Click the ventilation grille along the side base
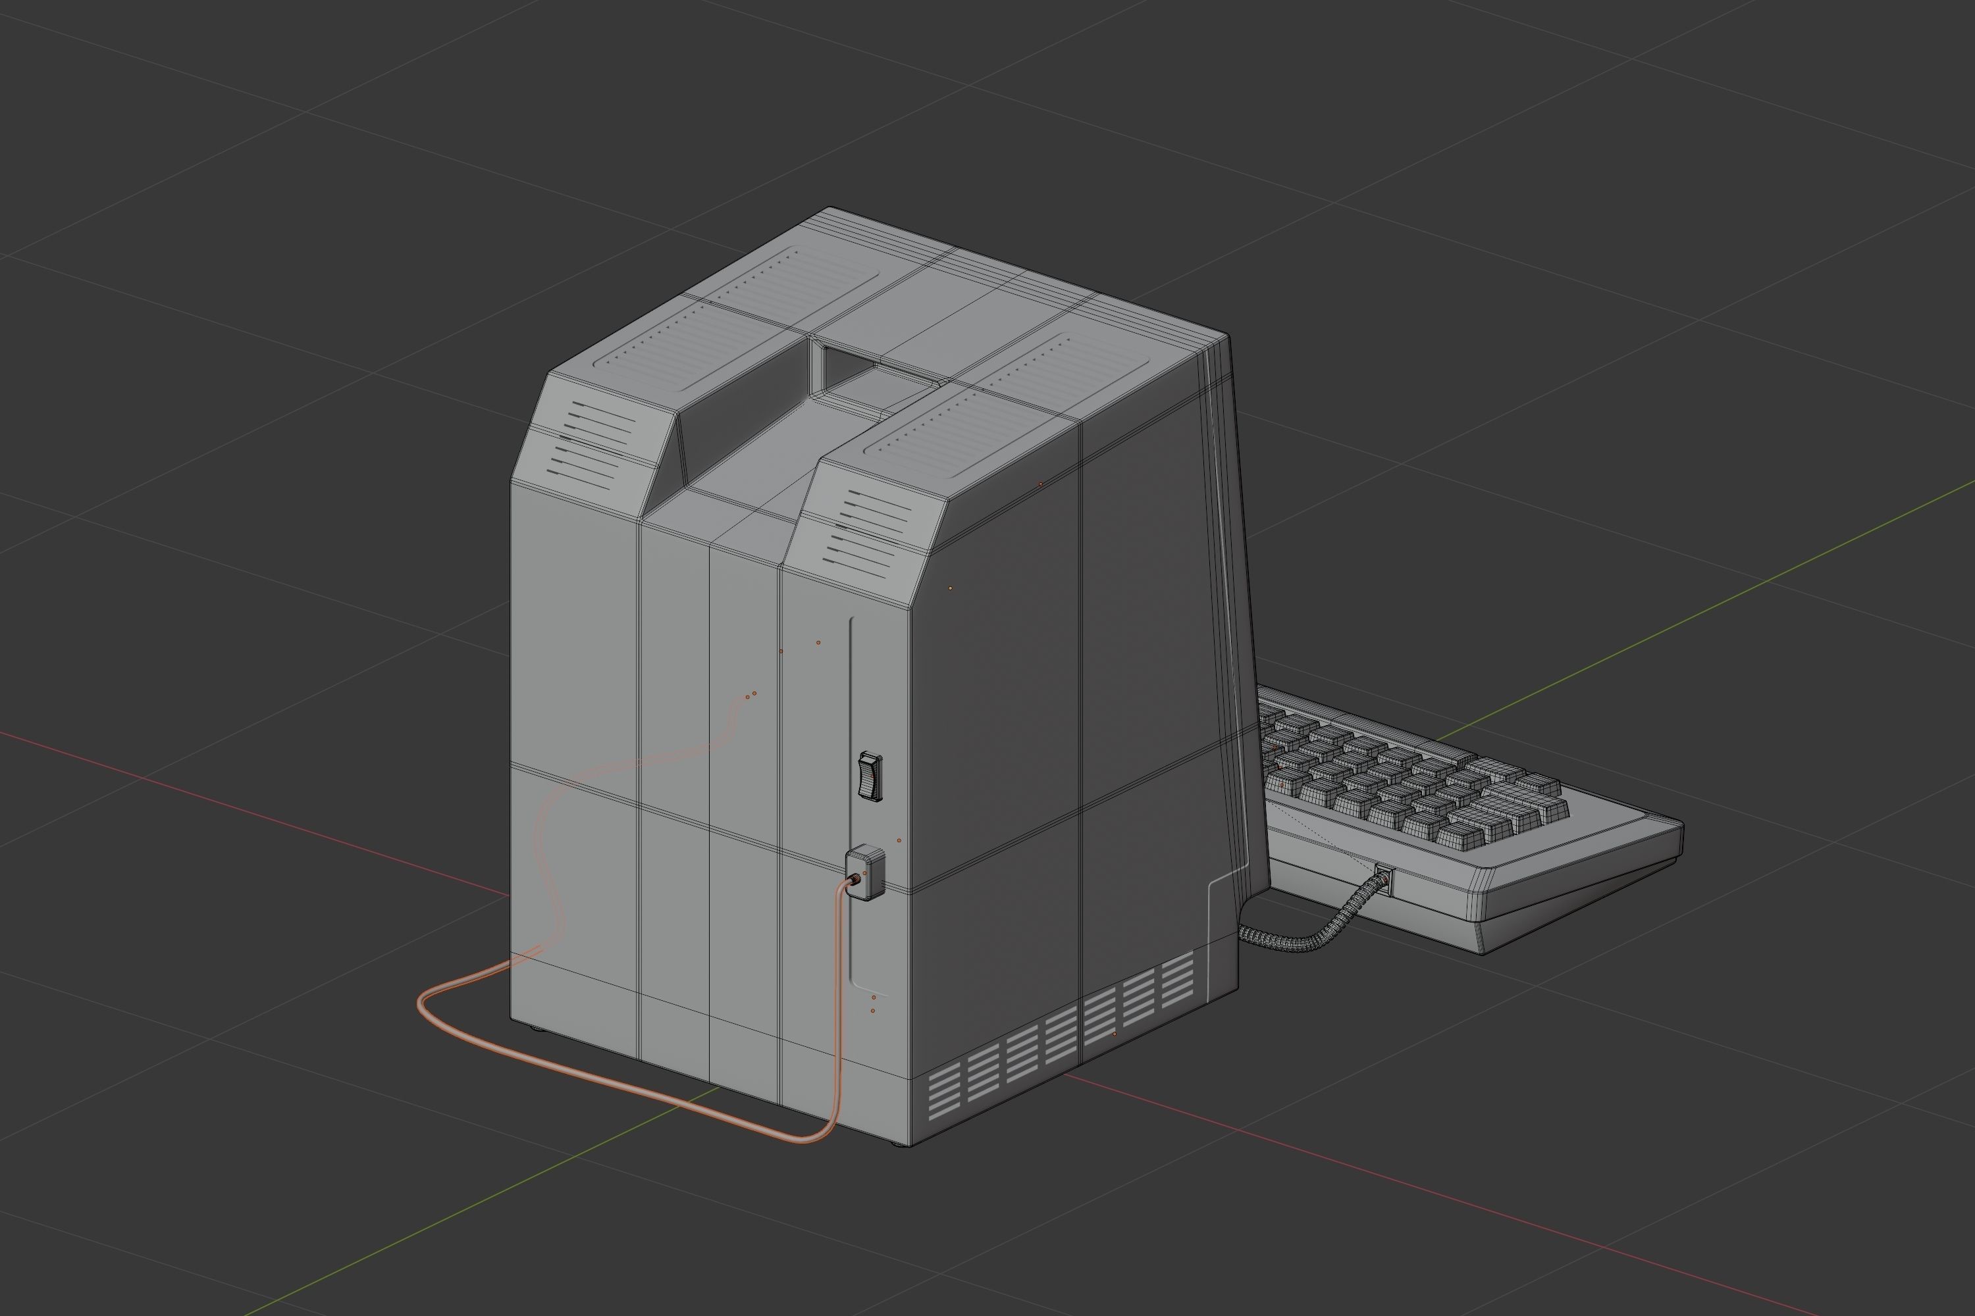 point(1061,1036)
